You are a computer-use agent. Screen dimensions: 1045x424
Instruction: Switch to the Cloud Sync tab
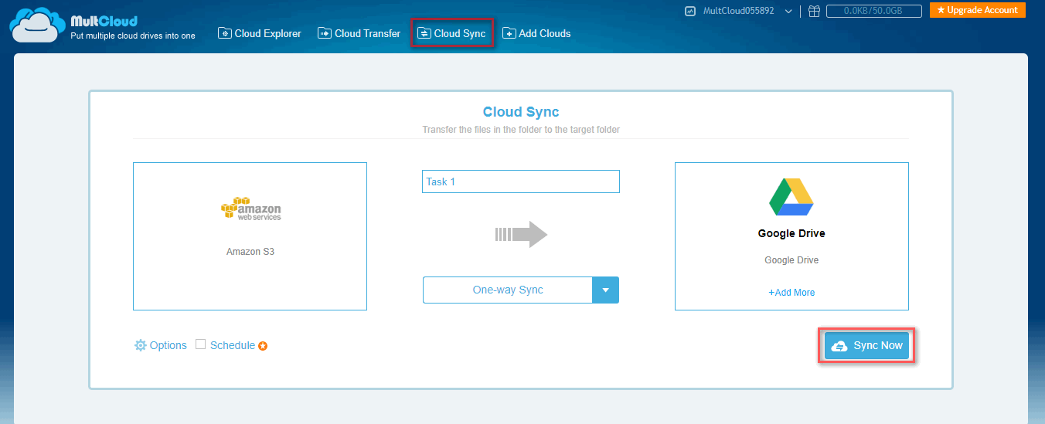pyautogui.click(x=452, y=33)
